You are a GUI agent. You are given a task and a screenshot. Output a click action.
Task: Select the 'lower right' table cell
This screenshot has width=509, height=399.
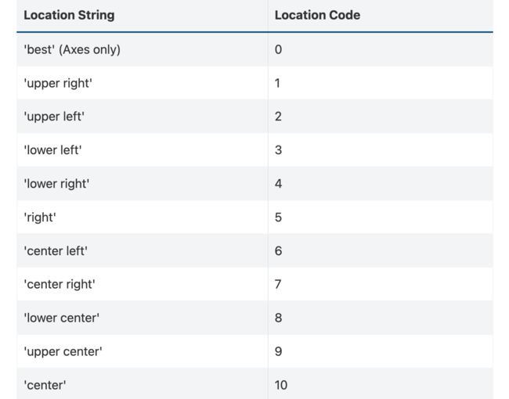coord(143,184)
